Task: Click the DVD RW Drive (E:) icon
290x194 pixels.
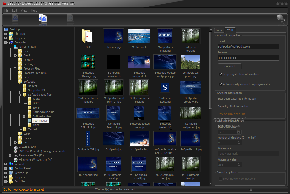Action: click(16, 151)
